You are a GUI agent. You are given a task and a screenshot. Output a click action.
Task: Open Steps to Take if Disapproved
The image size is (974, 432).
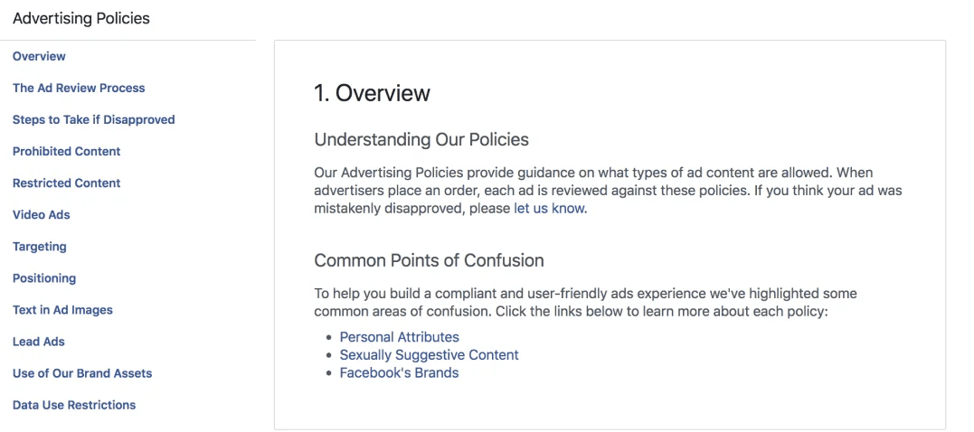coord(94,120)
